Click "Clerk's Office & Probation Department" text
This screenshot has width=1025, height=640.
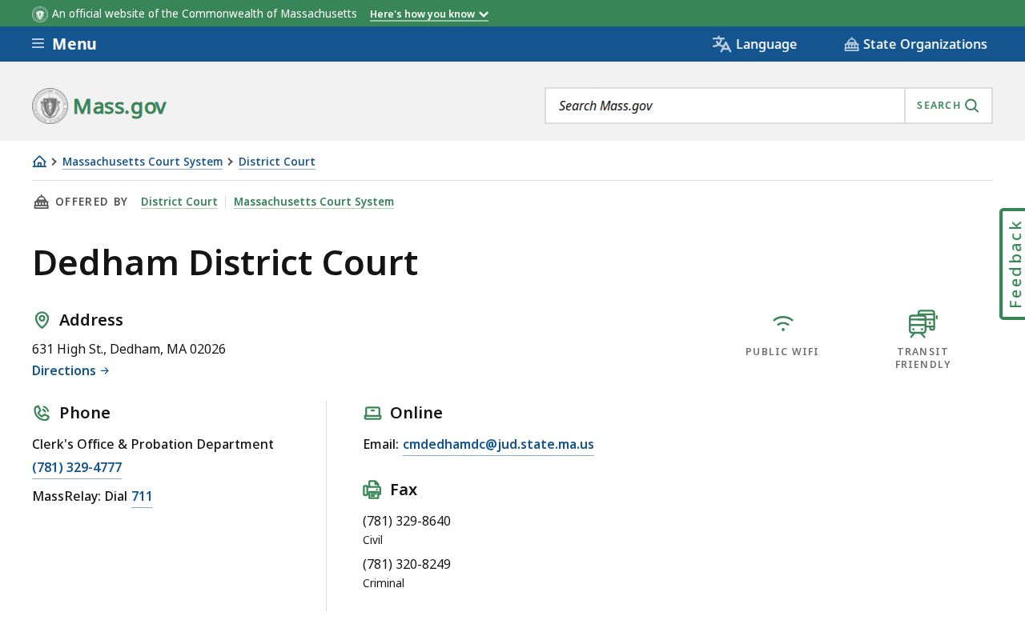(153, 444)
